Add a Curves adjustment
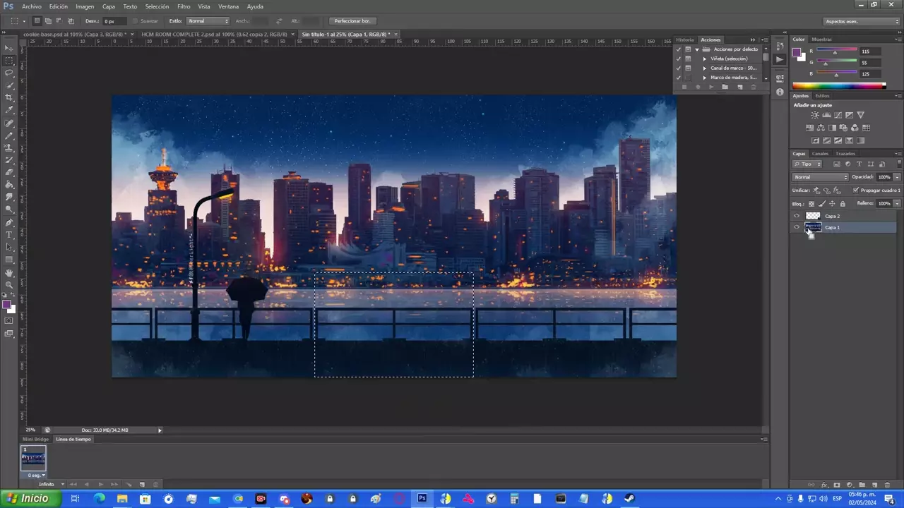 [x=838, y=115]
